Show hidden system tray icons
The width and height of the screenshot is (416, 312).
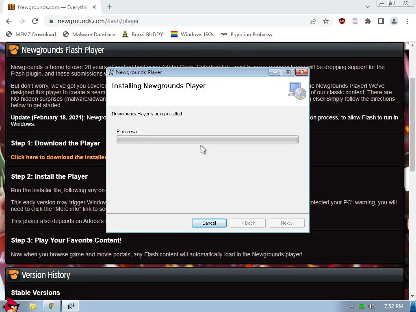coord(352,306)
